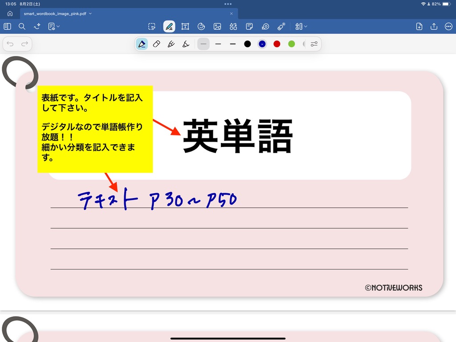456x342 pixels.
Task: Select the text box tool
Action: pos(185,26)
